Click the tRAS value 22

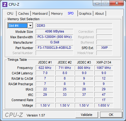[45, 89]
